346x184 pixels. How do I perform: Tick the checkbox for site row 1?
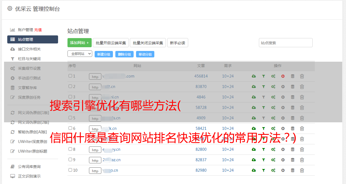click(70, 76)
